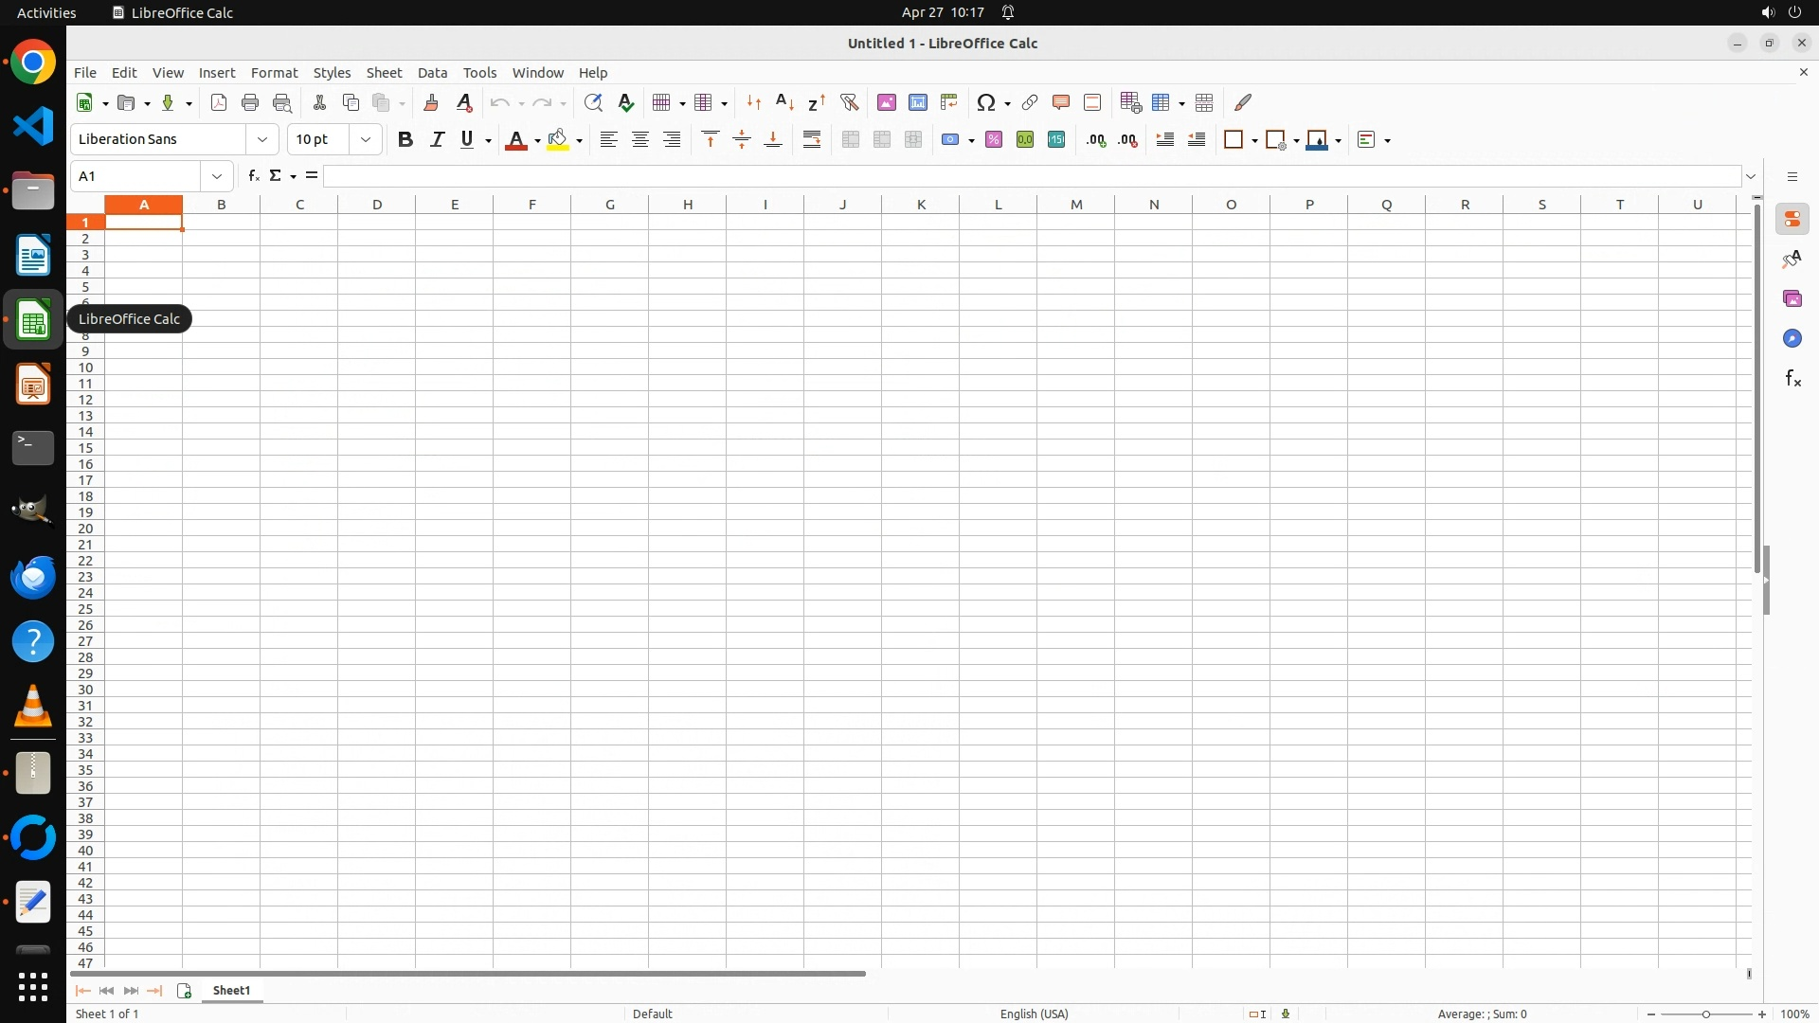Click the Clone Formatting paintbrush icon
The height and width of the screenshot is (1023, 1819).
[x=431, y=102]
